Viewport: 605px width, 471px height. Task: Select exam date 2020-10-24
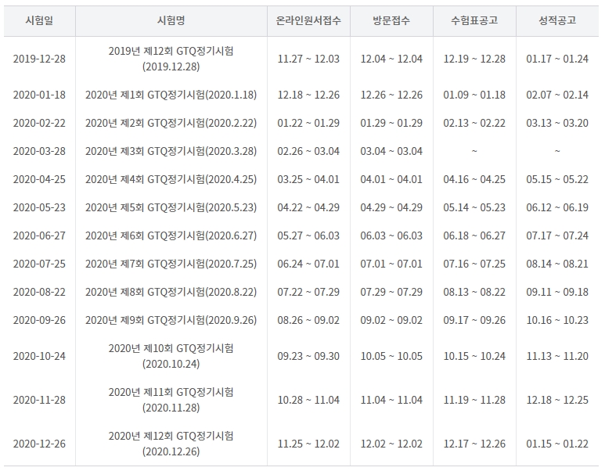click(39, 356)
